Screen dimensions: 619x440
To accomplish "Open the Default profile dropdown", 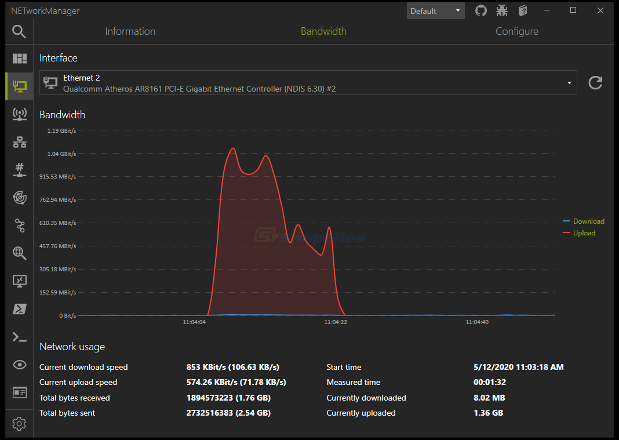I will click(x=435, y=10).
